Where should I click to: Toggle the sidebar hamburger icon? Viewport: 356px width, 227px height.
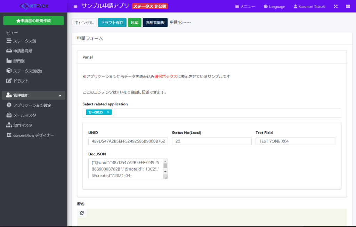pos(75,6)
